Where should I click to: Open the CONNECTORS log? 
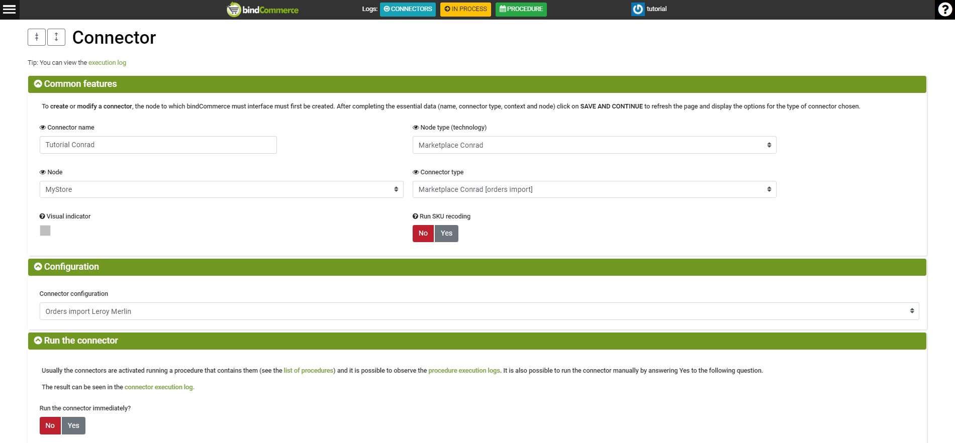(408, 9)
